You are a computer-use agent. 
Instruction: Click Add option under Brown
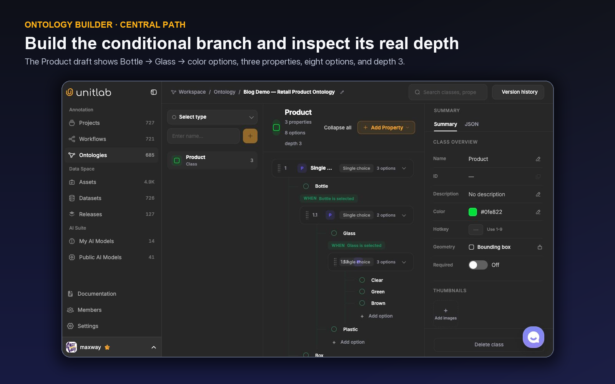[377, 316]
